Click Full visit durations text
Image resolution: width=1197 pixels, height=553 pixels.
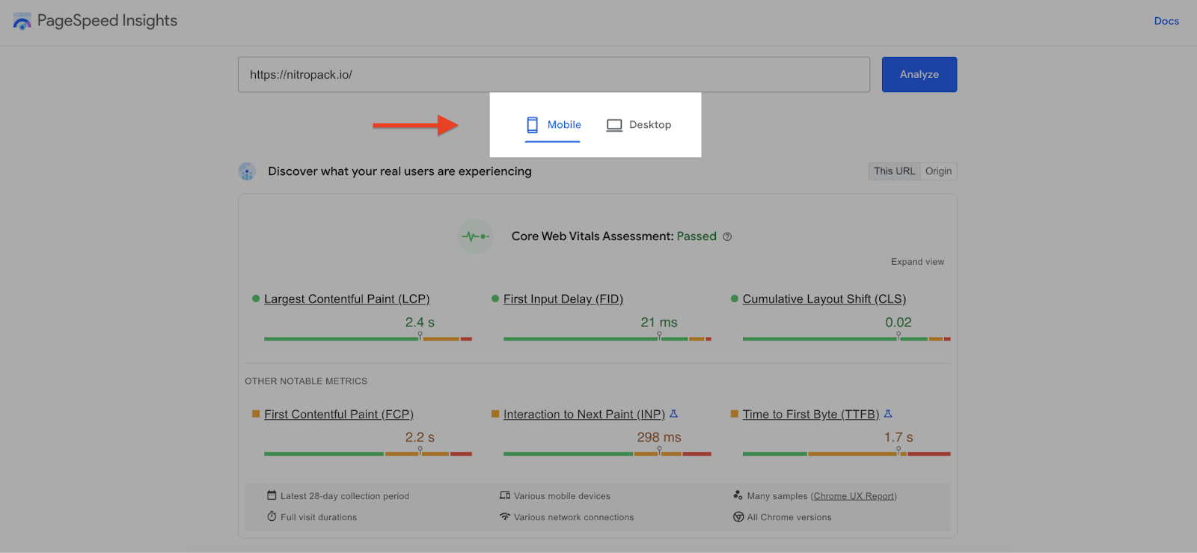(x=319, y=517)
